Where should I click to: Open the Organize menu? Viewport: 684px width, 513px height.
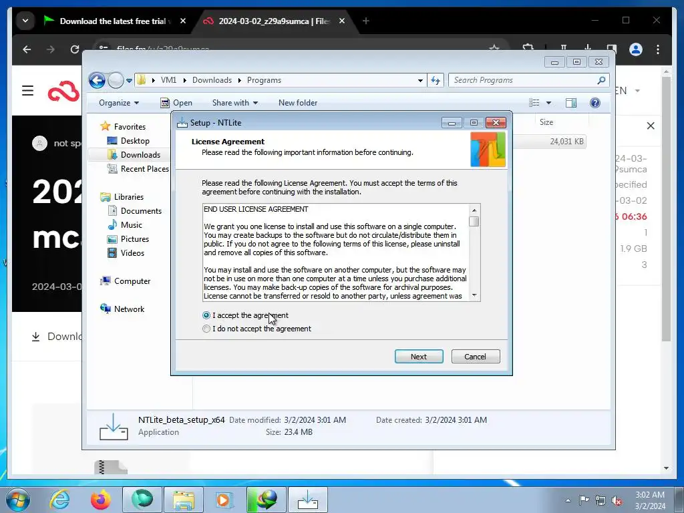point(119,103)
